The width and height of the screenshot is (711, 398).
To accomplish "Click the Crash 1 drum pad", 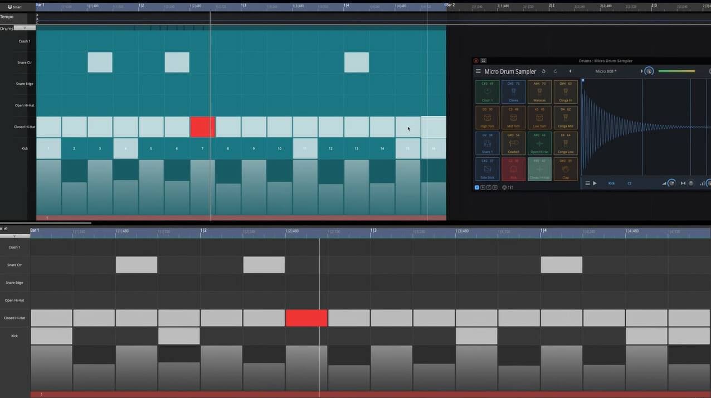I will [x=487, y=92].
